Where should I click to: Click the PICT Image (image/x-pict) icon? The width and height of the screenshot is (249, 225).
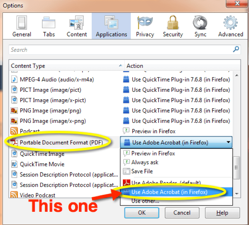[x=14, y=100]
